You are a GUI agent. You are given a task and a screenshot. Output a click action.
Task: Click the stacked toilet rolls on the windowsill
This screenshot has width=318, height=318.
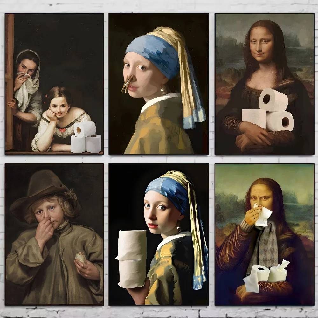pyautogui.click(x=86, y=137)
